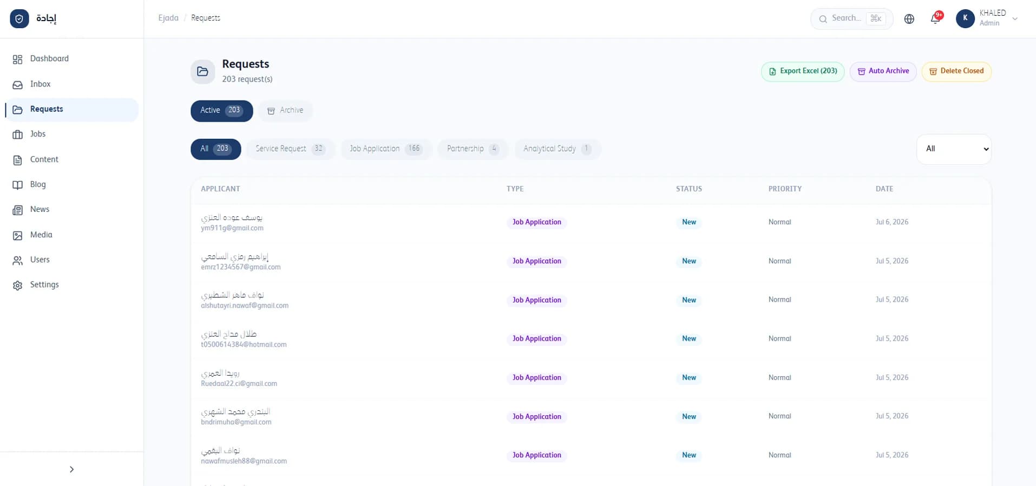This screenshot has height=486, width=1036.
Task: Click Normal priority in nawafmusleh88@gmail.com row
Action: point(779,455)
